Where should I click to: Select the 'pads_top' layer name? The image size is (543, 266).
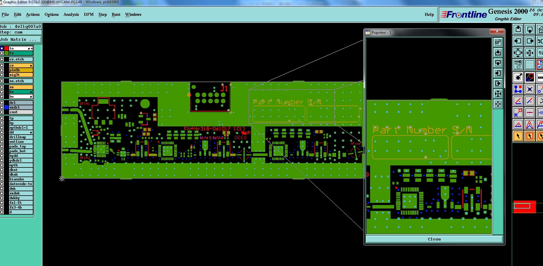point(21,146)
